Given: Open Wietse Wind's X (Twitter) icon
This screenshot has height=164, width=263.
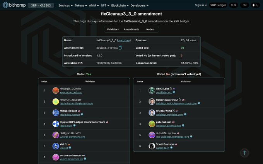Looking at the screenshot, I should (174, 111).
